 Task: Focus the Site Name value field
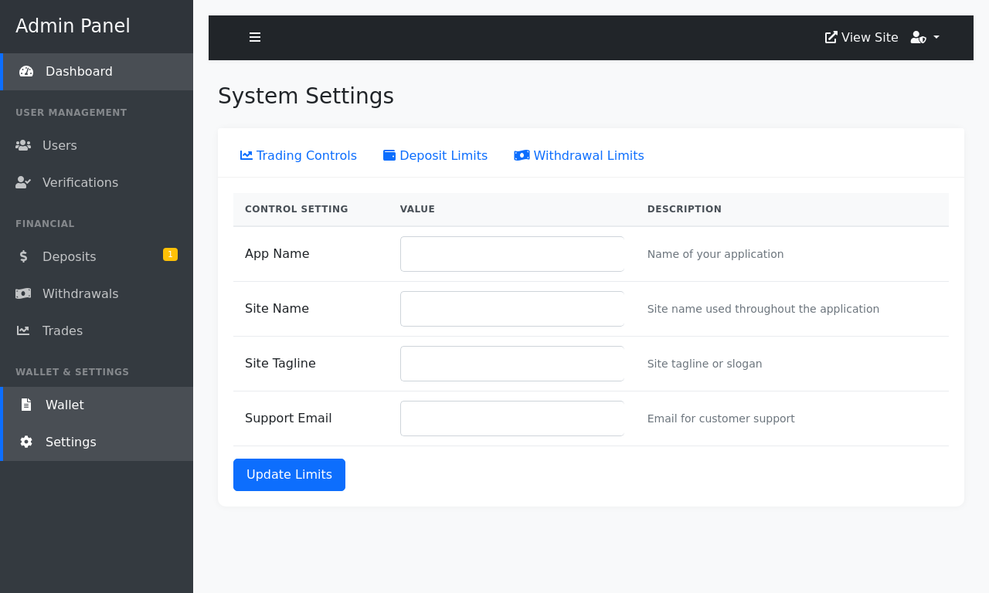[x=512, y=309]
